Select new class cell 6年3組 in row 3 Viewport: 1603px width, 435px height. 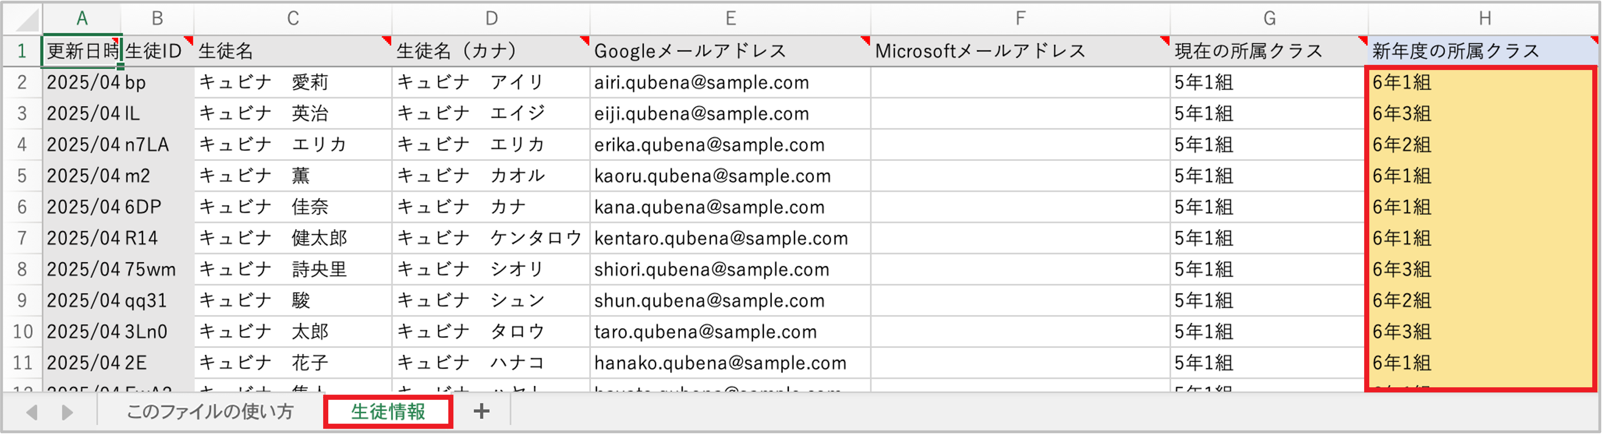click(1482, 113)
